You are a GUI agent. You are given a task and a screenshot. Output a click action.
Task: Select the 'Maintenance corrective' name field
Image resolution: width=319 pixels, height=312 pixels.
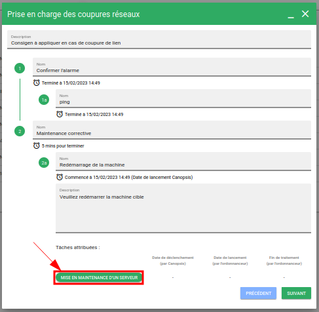click(172, 130)
